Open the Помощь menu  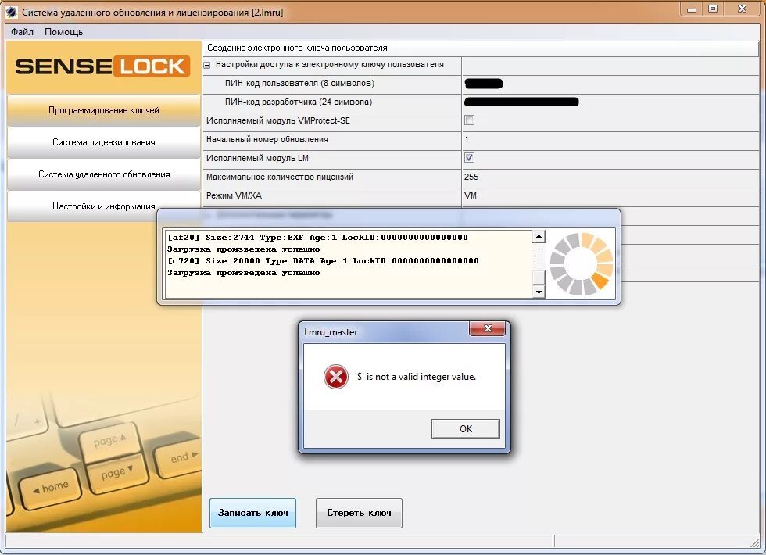click(x=63, y=32)
